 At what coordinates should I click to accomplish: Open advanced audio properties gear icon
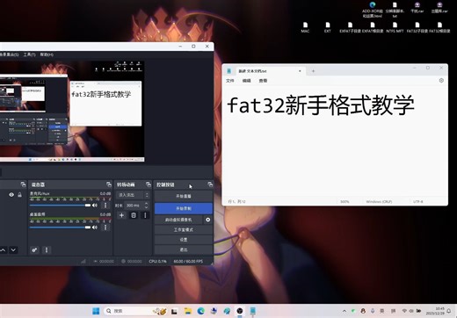coord(34,249)
